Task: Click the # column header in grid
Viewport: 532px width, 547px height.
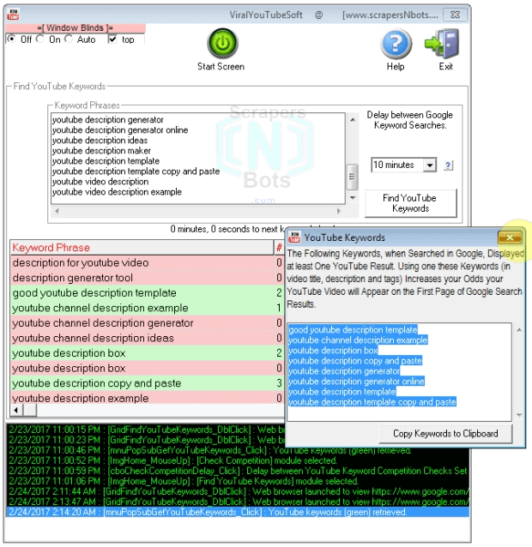Action: click(x=279, y=247)
